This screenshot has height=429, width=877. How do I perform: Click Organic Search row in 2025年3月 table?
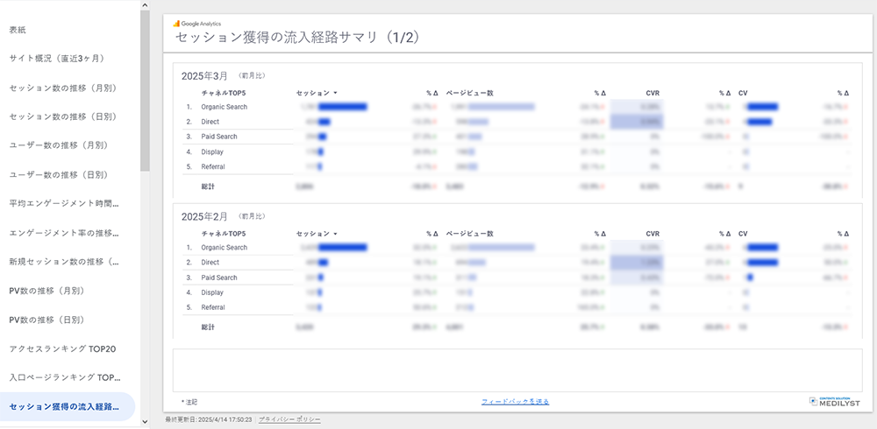225,107
